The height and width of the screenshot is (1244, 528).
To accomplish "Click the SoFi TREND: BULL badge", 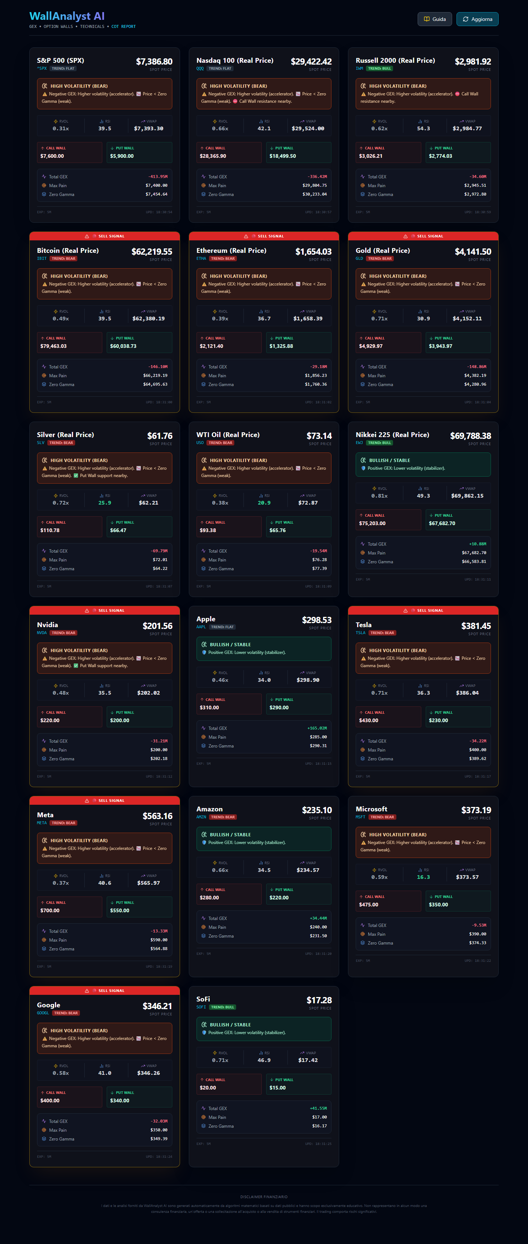I will click(223, 1007).
